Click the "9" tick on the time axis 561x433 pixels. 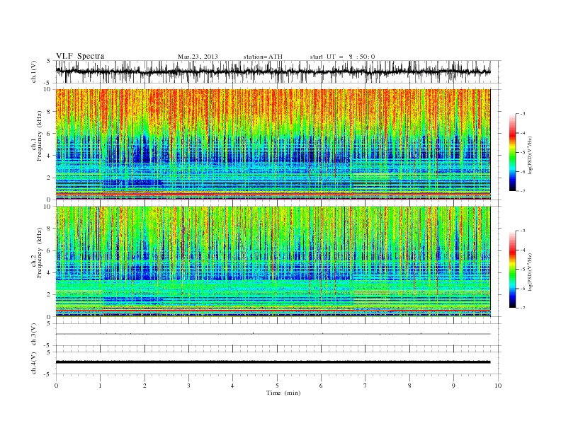pyautogui.click(x=453, y=386)
